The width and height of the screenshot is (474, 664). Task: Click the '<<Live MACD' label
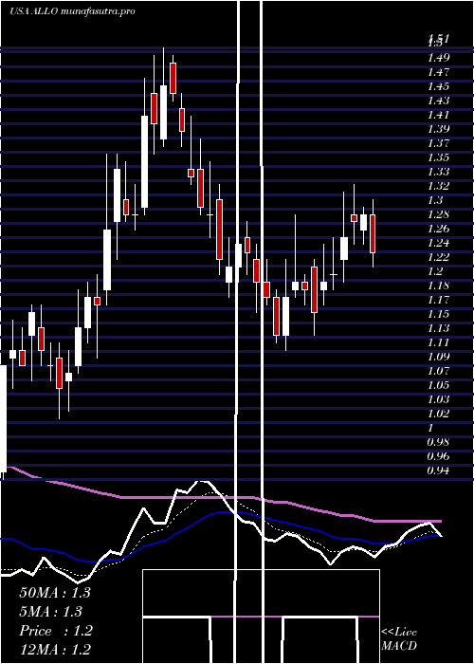pos(399,639)
